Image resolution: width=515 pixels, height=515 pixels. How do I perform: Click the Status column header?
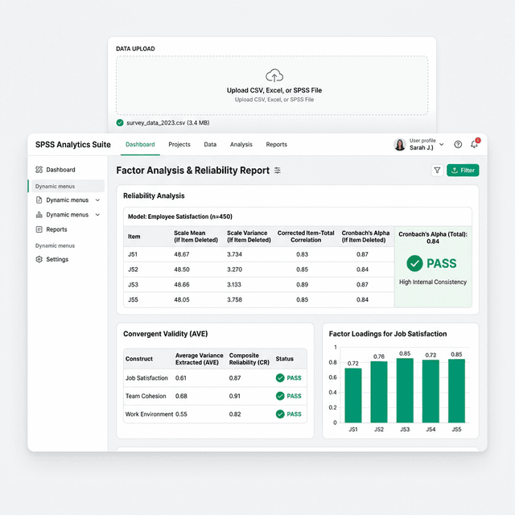[x=284, y=359]
